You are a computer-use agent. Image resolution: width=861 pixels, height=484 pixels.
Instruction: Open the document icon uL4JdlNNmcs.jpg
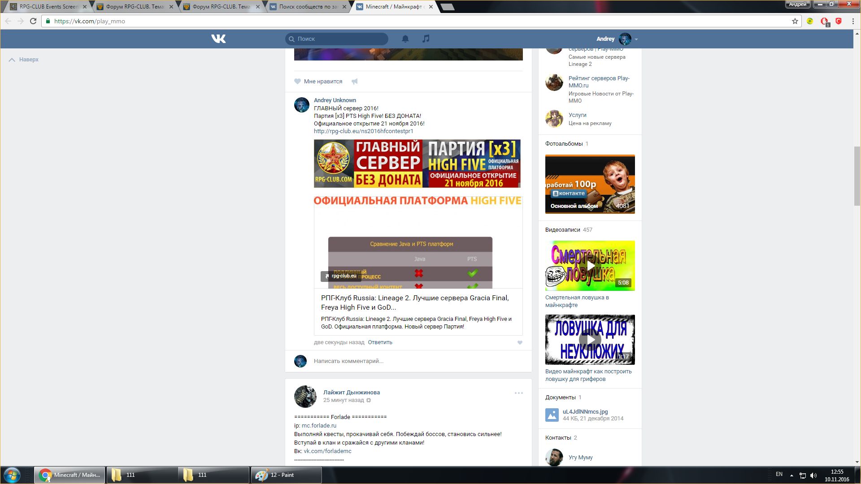click(552, 415)
